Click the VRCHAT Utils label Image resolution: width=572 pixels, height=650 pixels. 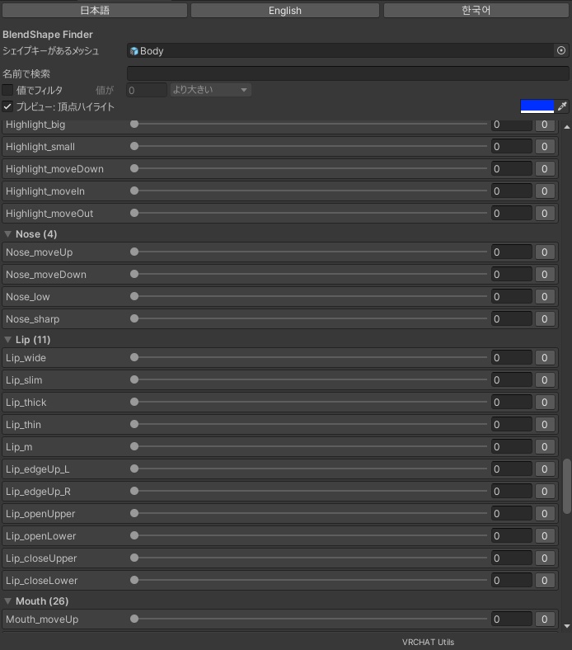click(428, 642)
